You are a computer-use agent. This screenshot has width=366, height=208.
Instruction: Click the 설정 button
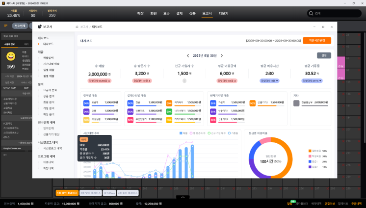(x=324, y=55)
